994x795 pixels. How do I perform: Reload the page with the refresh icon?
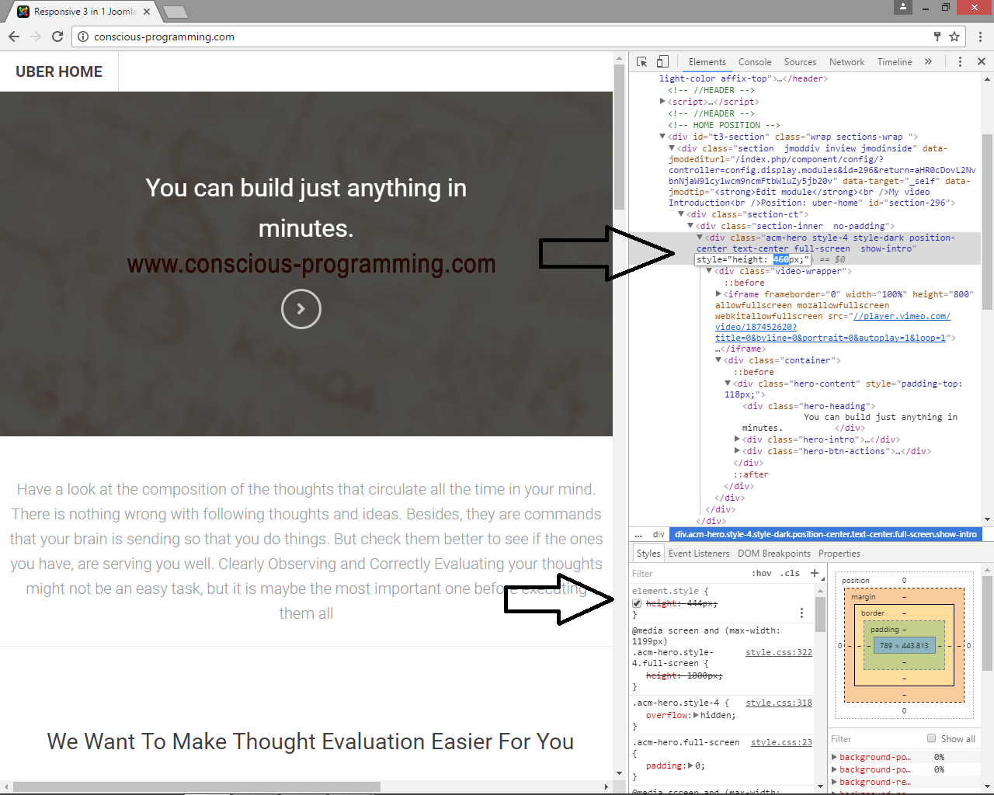[x=57, y=36]
